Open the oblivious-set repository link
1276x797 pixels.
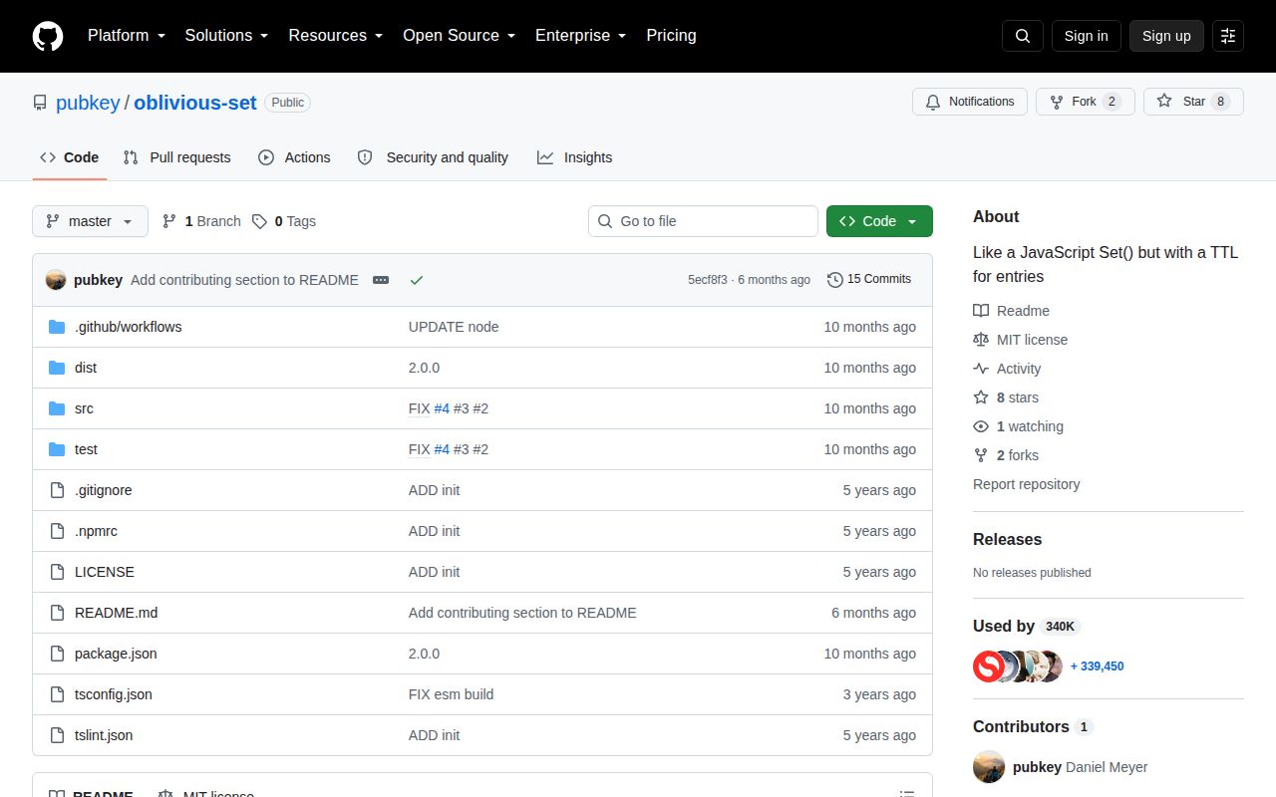point(195,103)
